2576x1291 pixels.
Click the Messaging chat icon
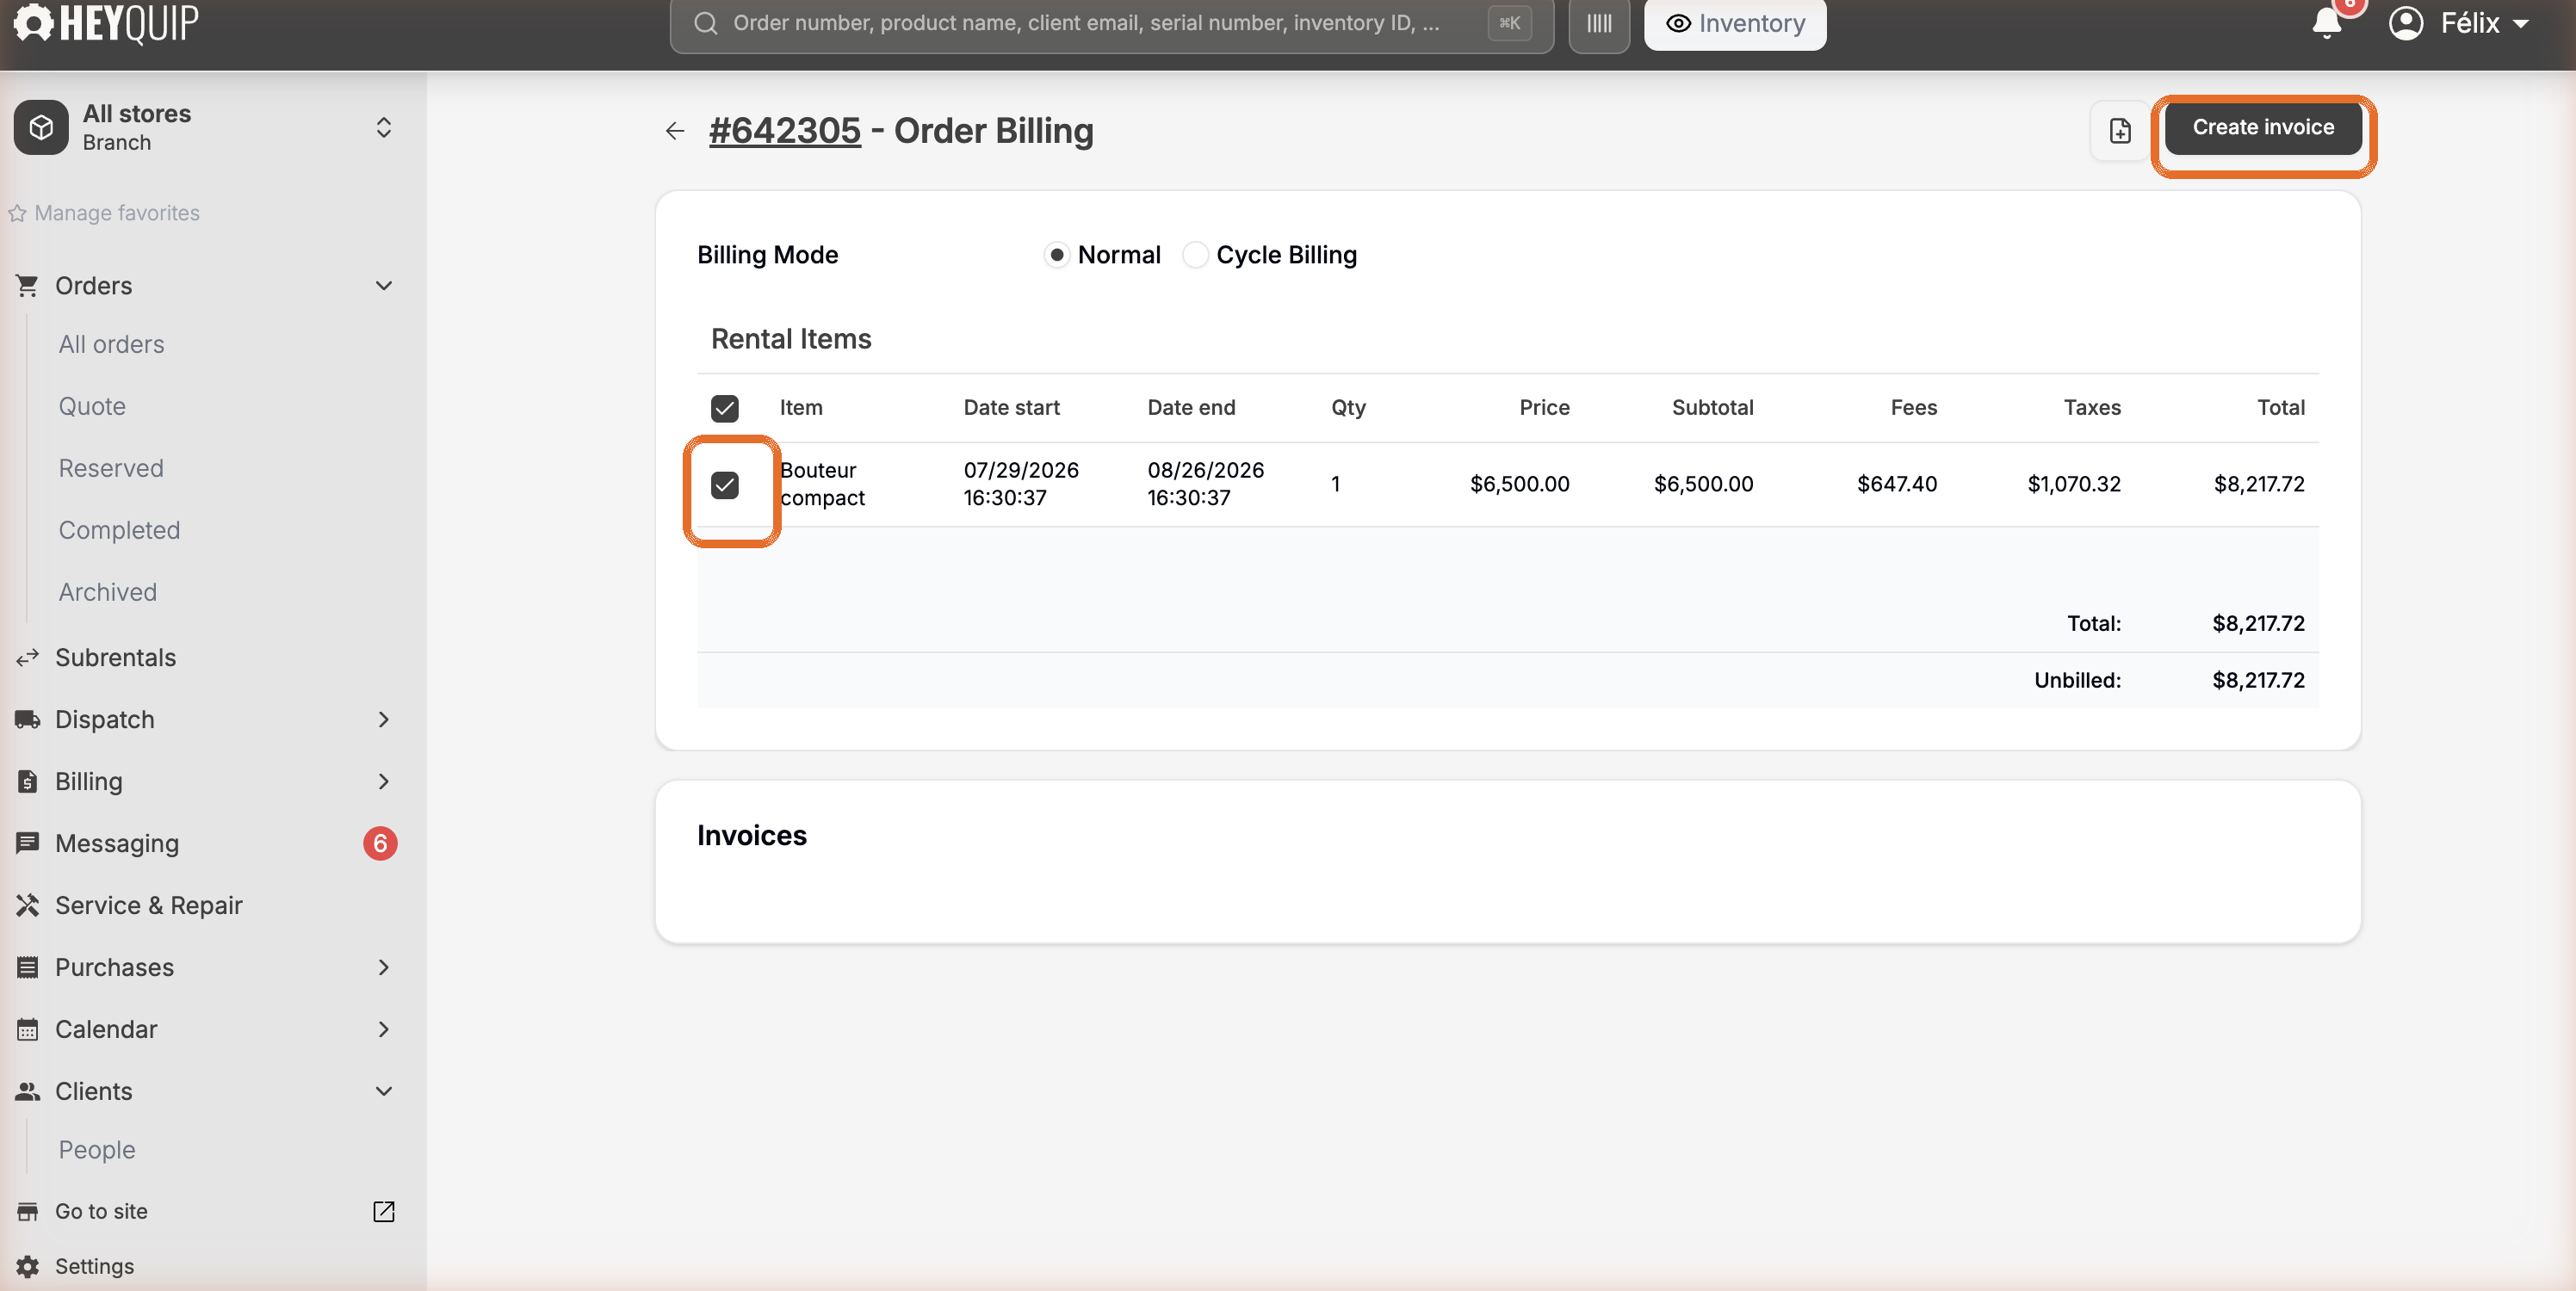click(x=27, y=843)
